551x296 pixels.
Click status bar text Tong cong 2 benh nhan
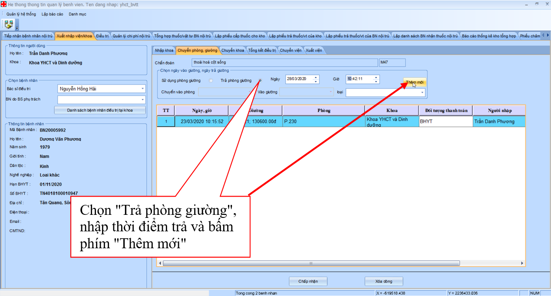(256, 293)
